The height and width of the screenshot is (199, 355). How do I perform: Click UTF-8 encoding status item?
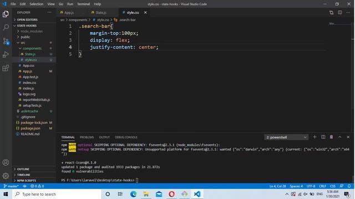coord(311,186)
